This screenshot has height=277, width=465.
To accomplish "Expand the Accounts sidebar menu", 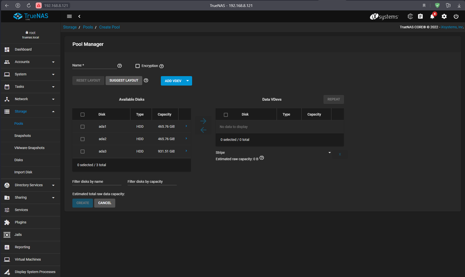I will click(53, 62).
